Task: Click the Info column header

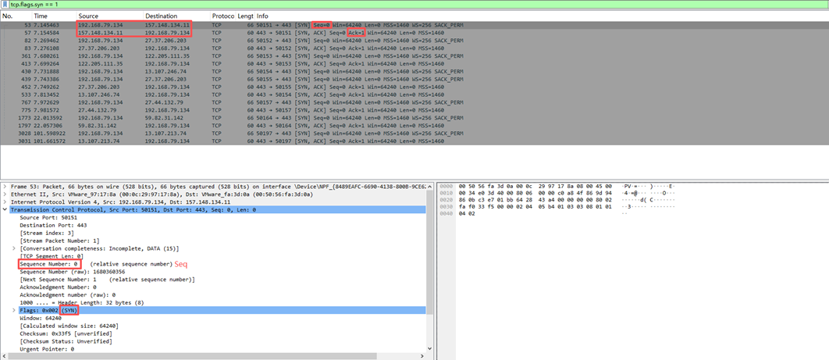Action: 262,16
